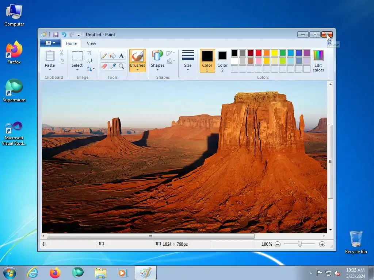Screen dimensions: 374x280
Task: Pick the dark red color swatch
Action: tap(251, 53)
